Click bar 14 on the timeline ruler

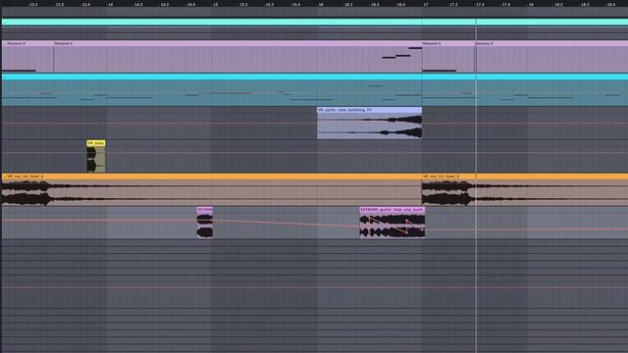[x=110, y=4]
